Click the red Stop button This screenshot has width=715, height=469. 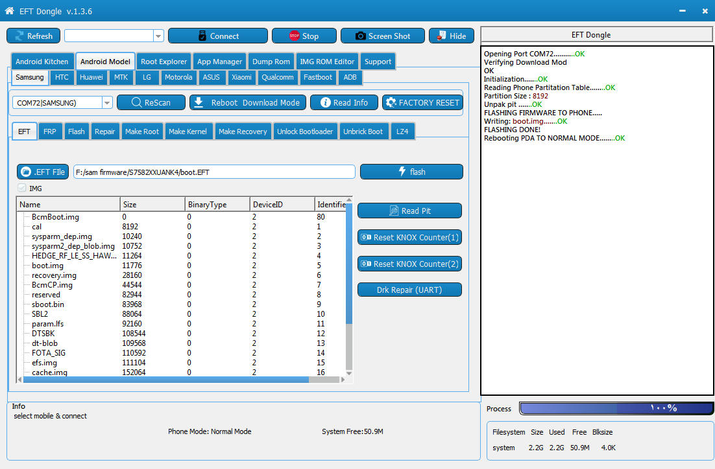[304, 36]
